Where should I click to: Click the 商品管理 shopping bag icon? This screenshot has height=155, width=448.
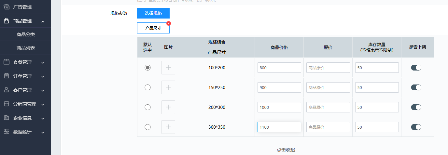pos(7,21)
